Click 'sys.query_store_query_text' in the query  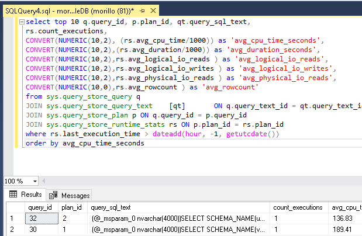pos(99,106)
